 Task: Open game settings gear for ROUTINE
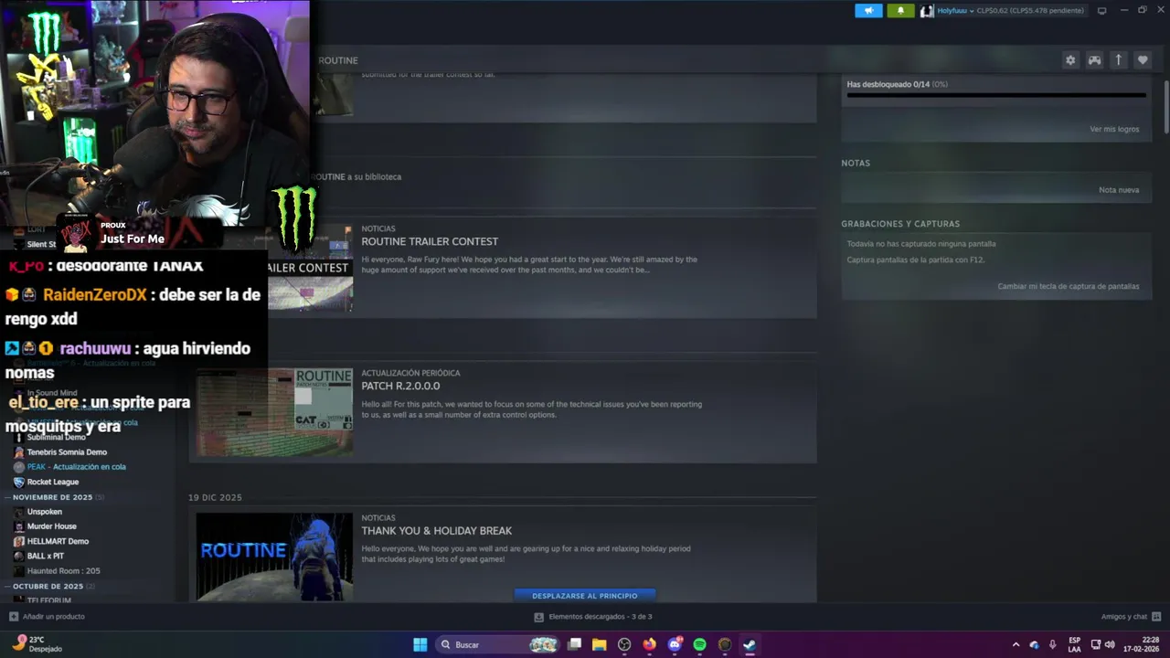point(1070,60)
